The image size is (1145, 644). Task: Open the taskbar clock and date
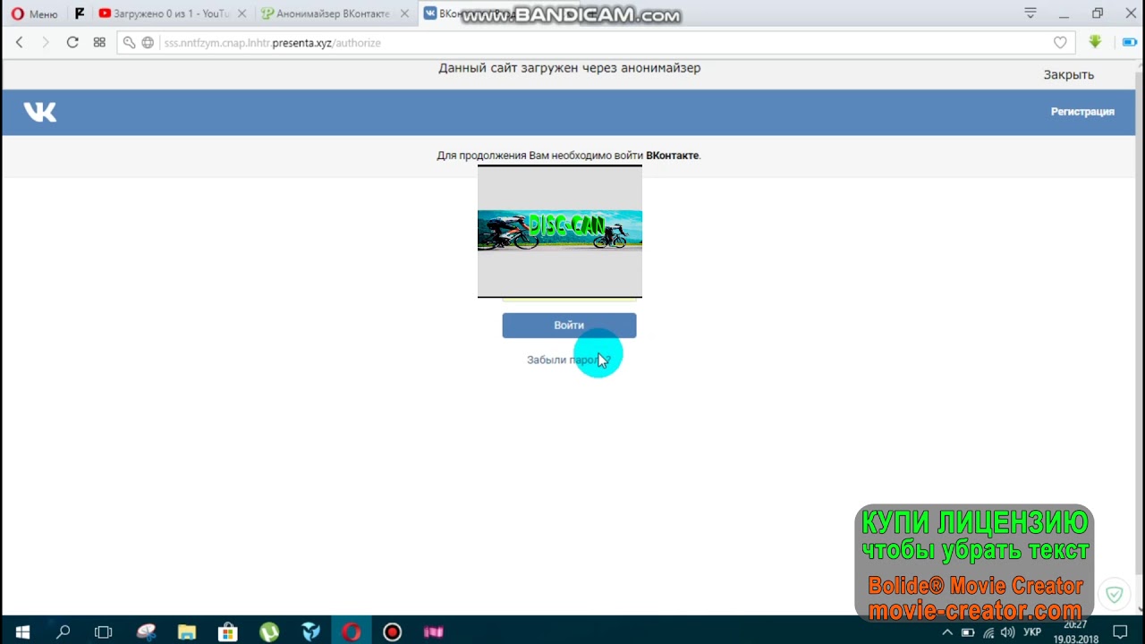(x=1076, y=631)
